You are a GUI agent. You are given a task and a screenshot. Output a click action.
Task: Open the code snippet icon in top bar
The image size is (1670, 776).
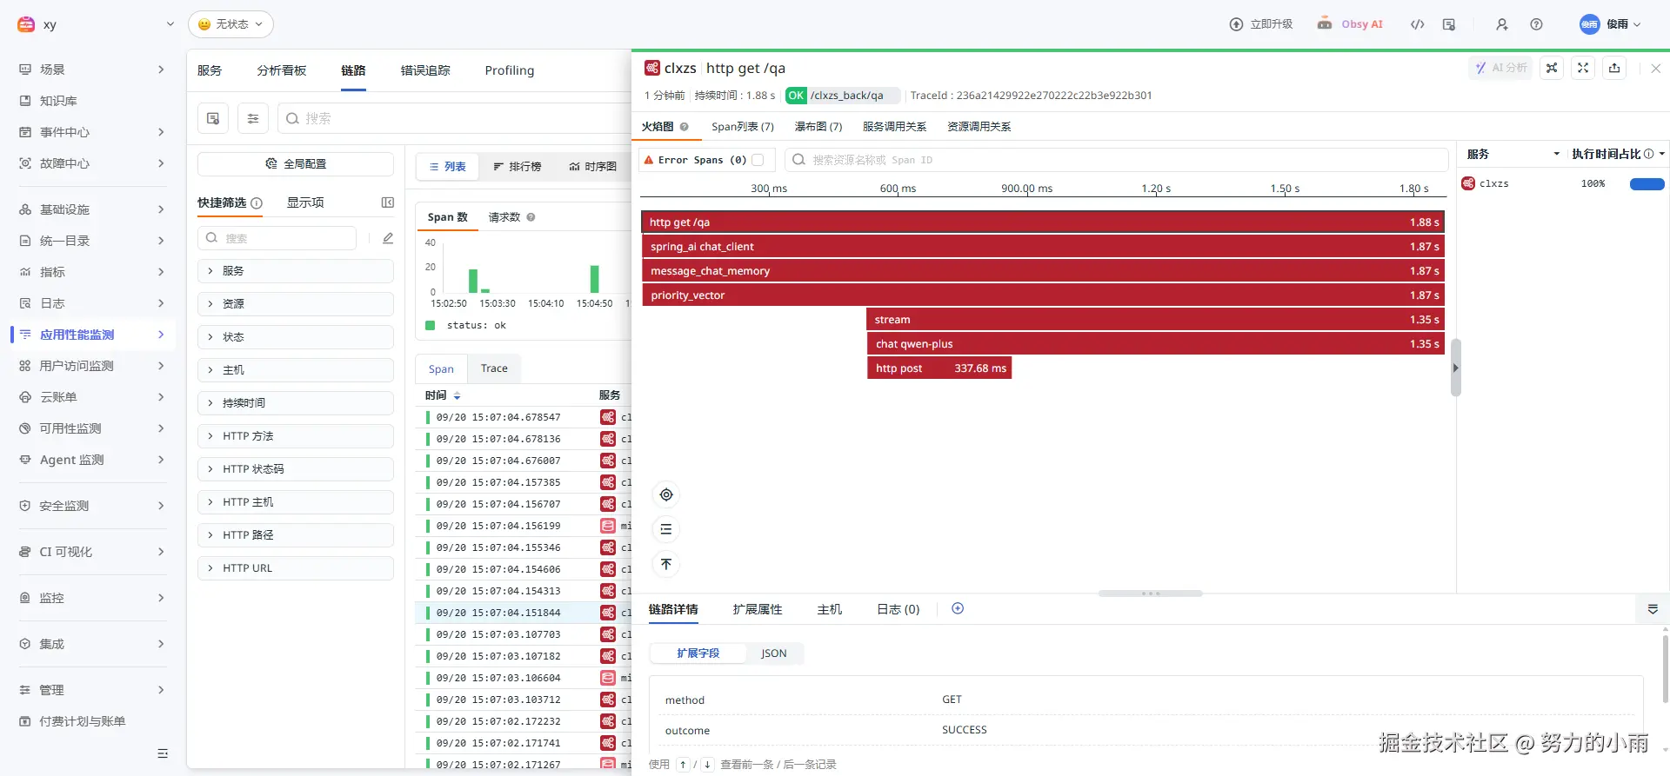coord(1417,24)
